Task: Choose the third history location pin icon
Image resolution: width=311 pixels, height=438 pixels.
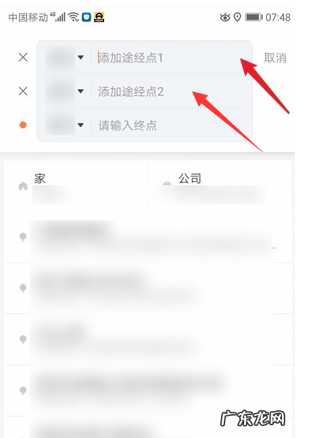Action: click(x=23, y=339)
